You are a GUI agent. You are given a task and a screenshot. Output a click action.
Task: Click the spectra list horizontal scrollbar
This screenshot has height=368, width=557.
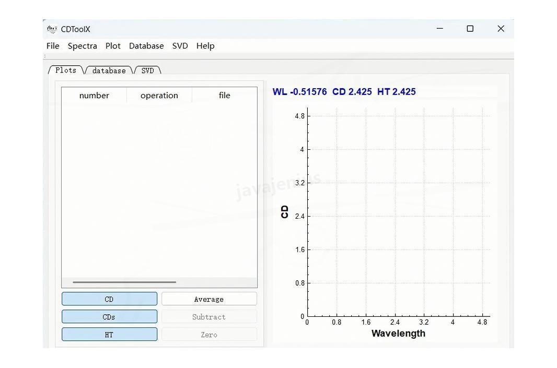(x=124, y=282)
